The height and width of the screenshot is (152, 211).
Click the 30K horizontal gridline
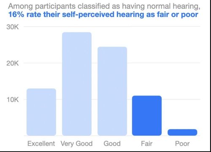tap(112, 26)
